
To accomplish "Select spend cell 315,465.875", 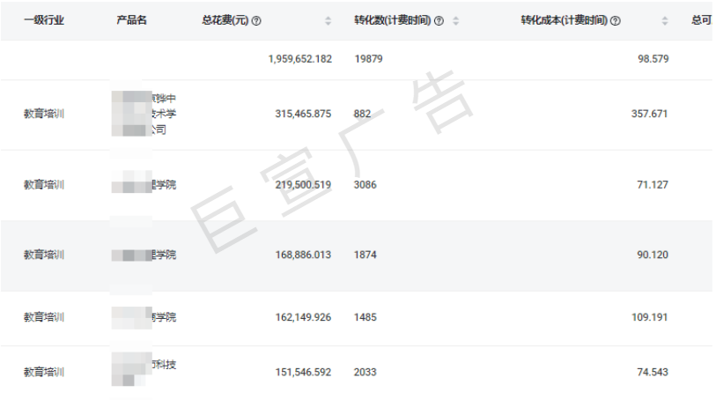I will pyautogui.click(x=303, y=114).
